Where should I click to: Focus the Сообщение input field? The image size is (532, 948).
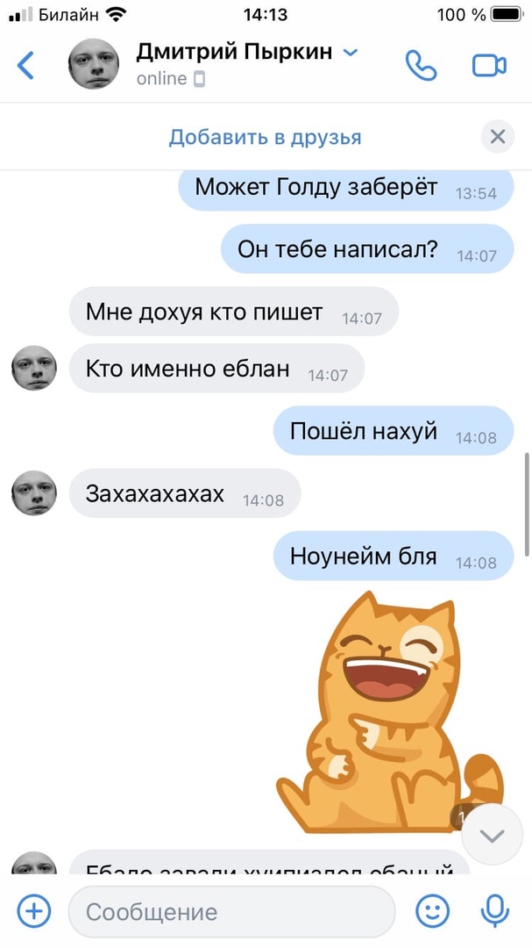tap(232, 911)
